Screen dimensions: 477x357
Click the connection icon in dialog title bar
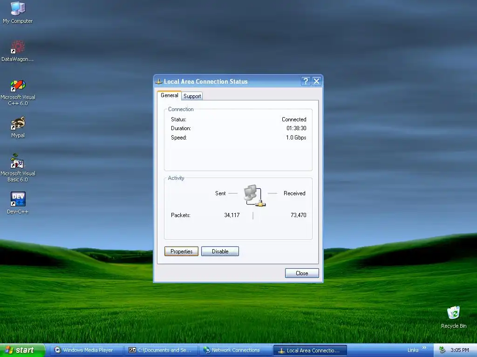pos(158,81)
